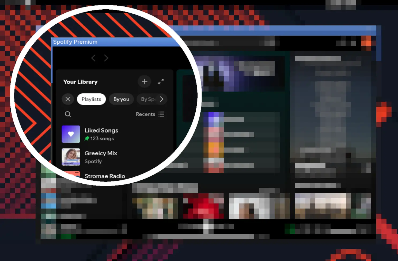Open the create playlist plus button
This screenshot has width=398, height=261.
point(144,81)
